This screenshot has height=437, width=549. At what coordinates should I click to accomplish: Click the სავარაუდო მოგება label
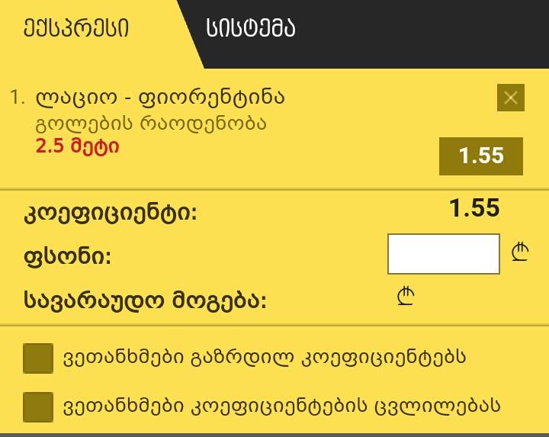click(x=145, y=300)
